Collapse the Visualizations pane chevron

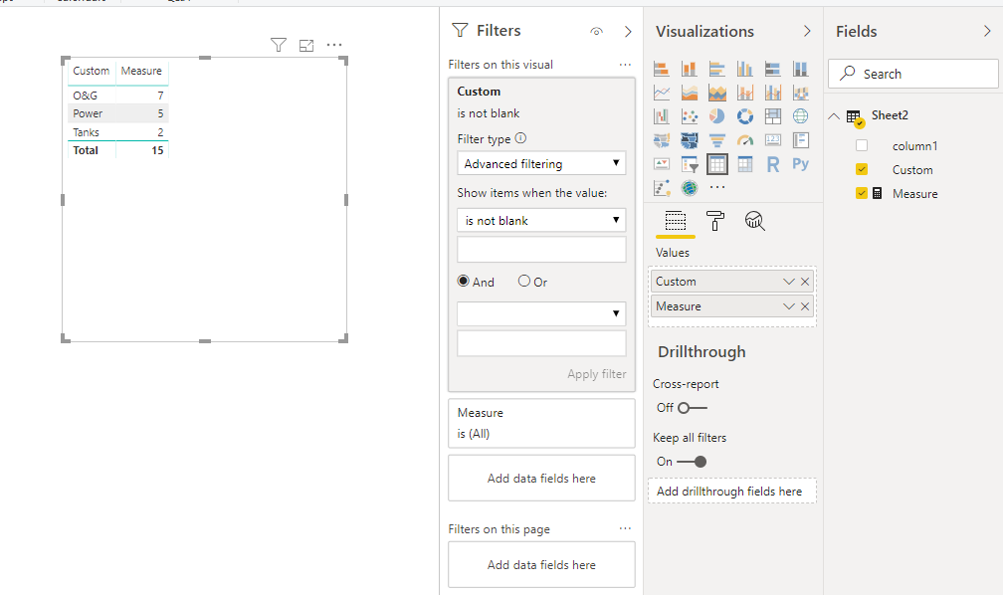(807, 31)
